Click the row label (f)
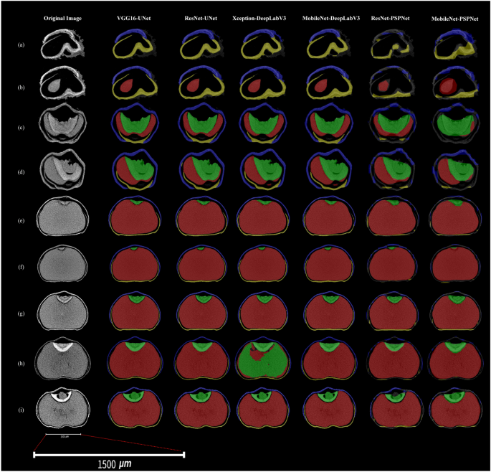 21,267
